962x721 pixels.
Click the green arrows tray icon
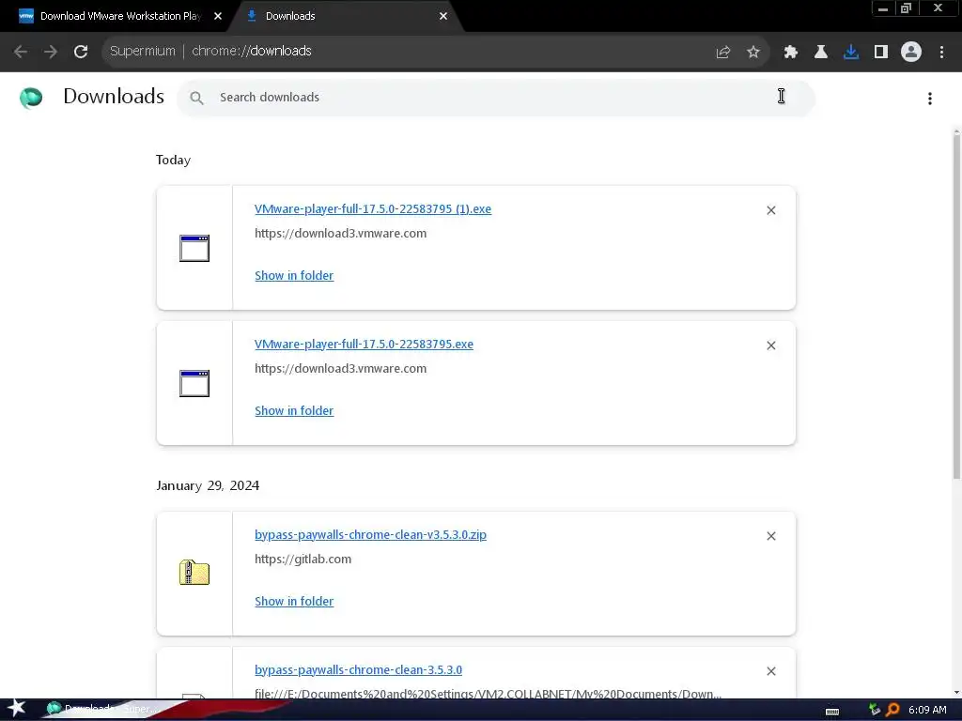875,710
